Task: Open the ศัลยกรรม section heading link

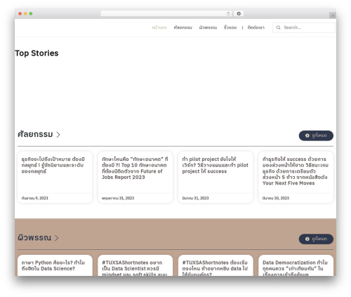Action: coord(35,134)
